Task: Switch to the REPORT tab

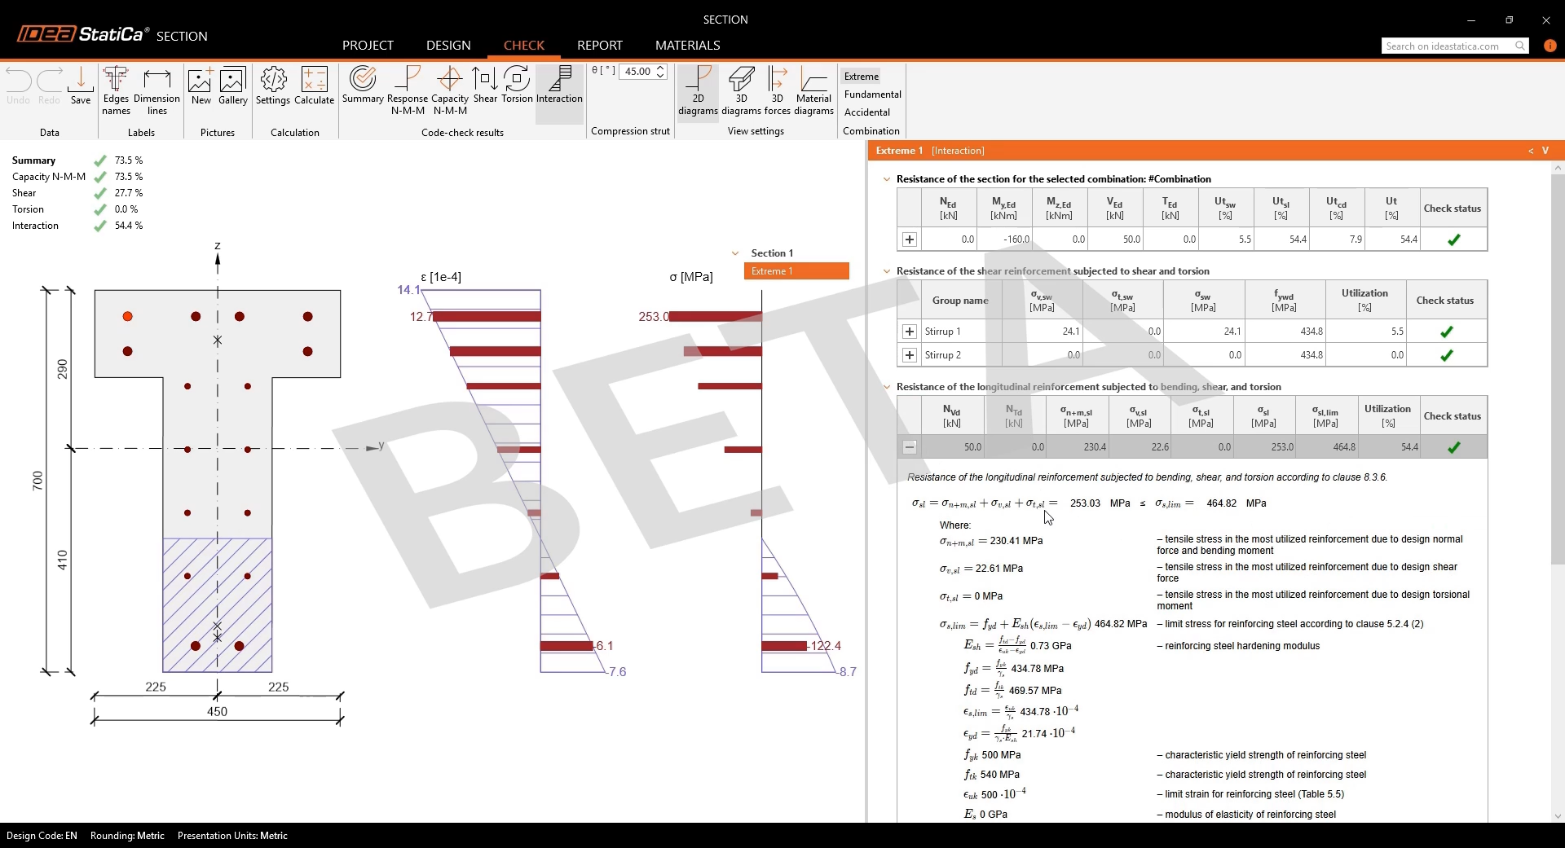Action: tap(599, 46)
